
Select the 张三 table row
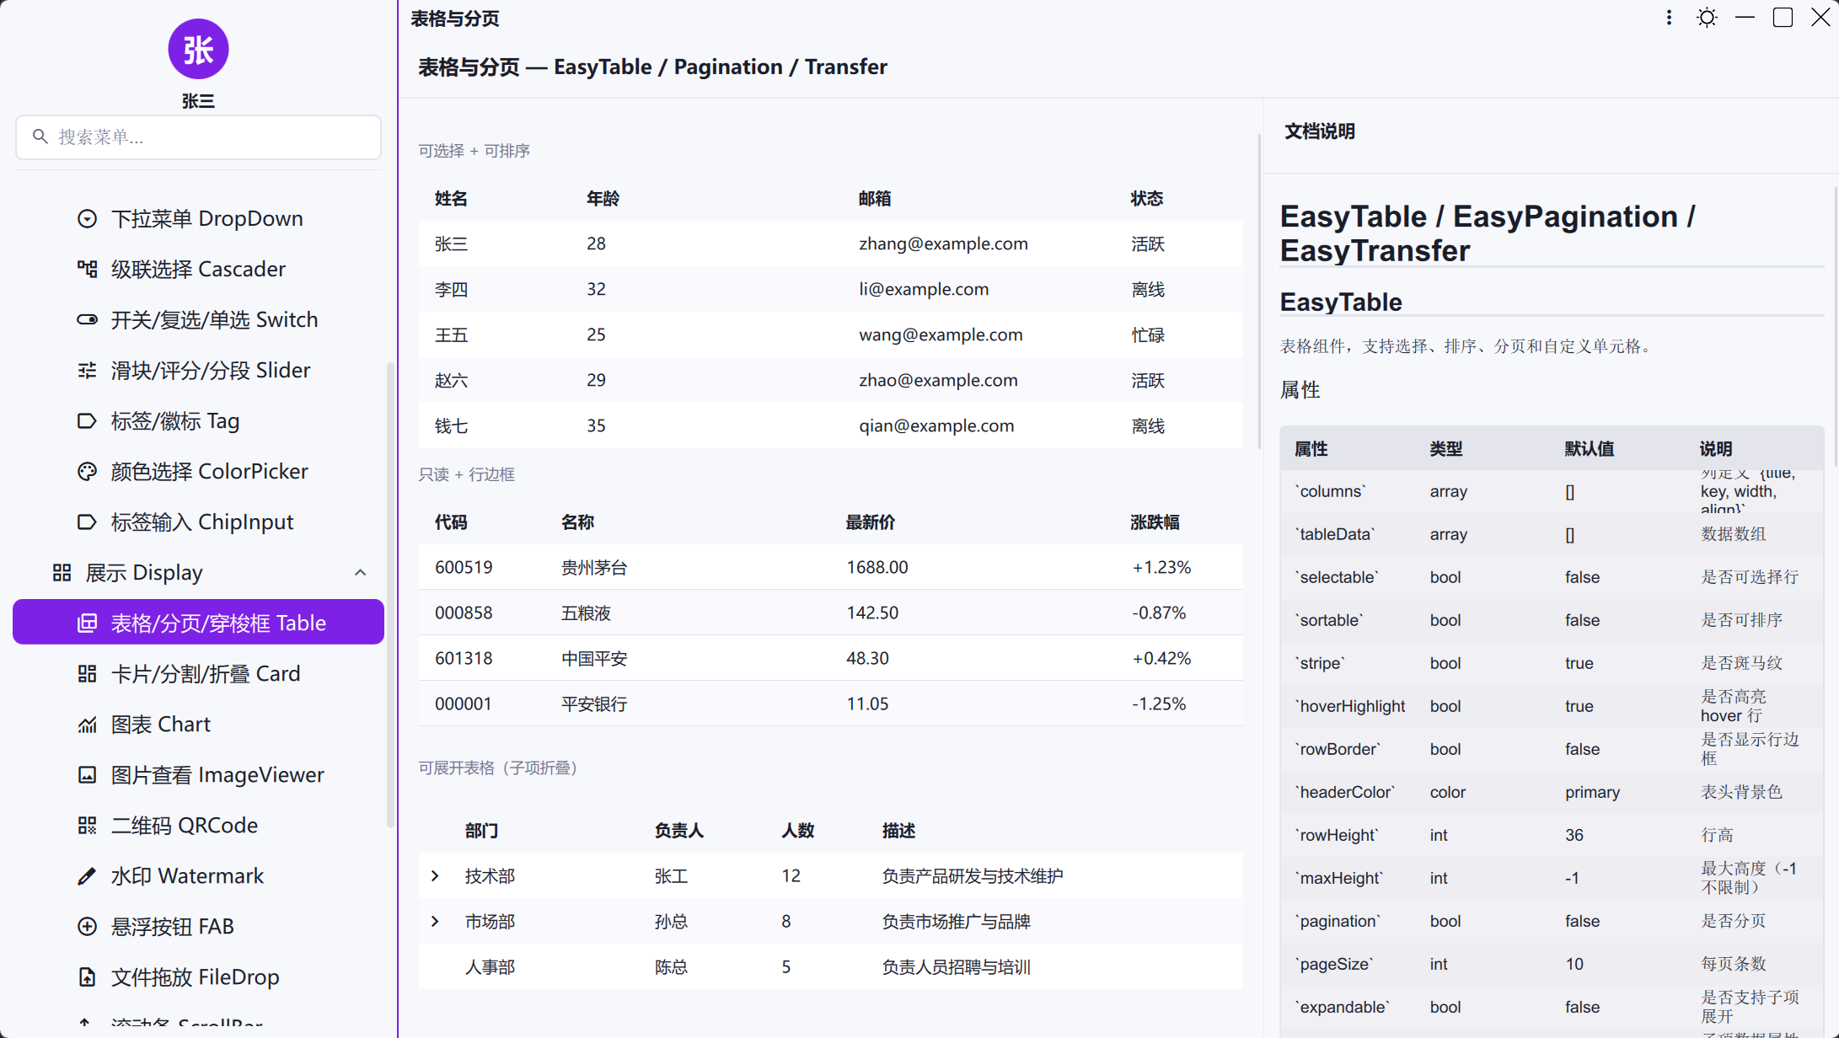(x=830, y=244)
